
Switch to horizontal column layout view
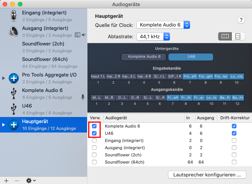coord(225,36)
